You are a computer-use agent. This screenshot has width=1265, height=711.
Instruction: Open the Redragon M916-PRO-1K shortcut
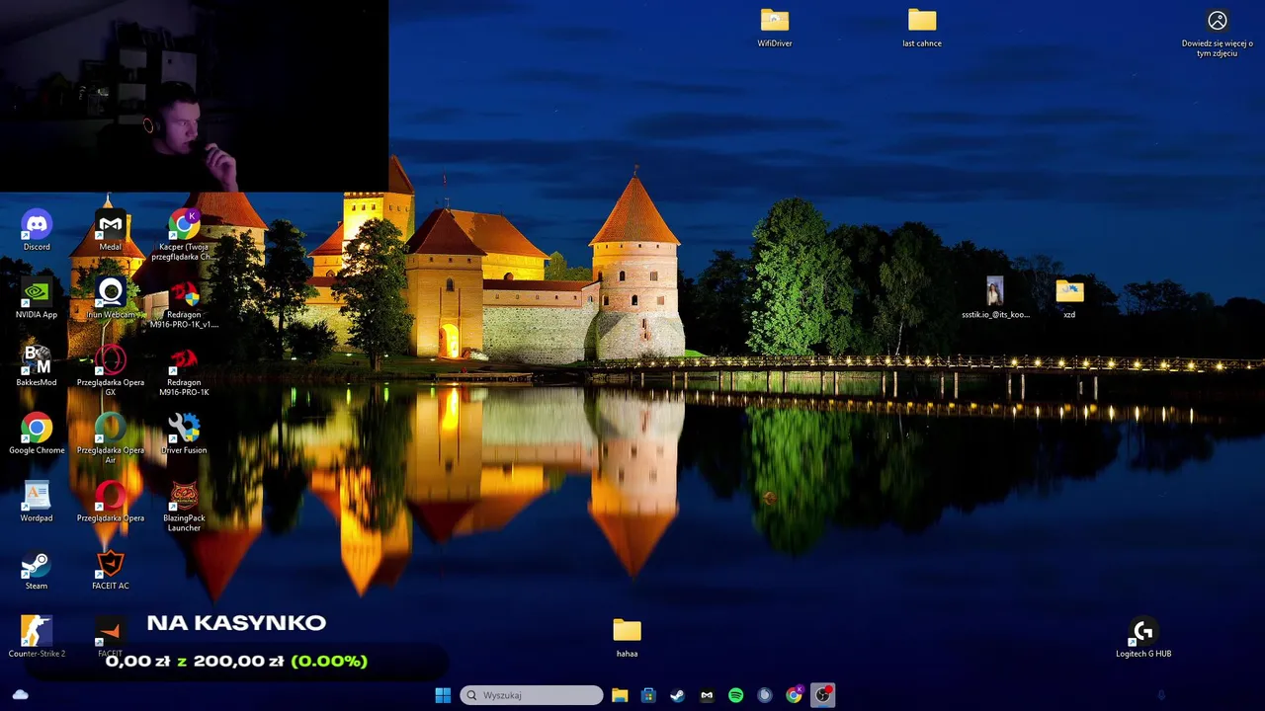184,371
